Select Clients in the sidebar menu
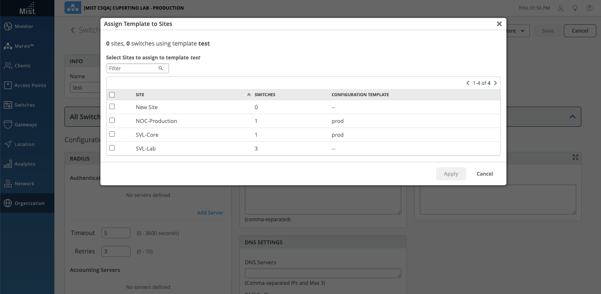 (22, 66)
